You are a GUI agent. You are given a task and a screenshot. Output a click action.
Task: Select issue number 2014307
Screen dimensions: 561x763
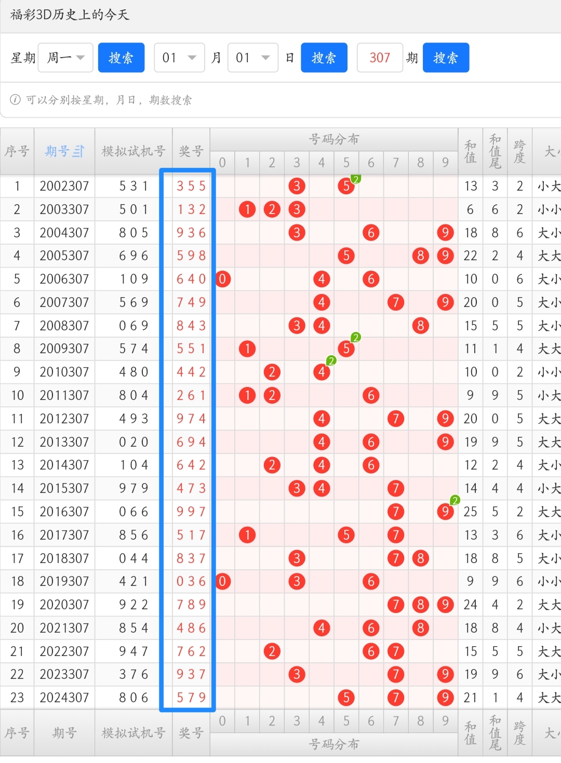click(x=64, y=465)
